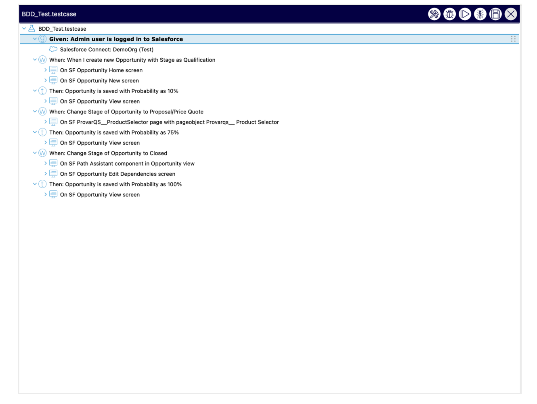The height and width of the screenshot is (404, 537).
Task: Click the W icon for create new Opportunity step
Action: coord(42,60)
